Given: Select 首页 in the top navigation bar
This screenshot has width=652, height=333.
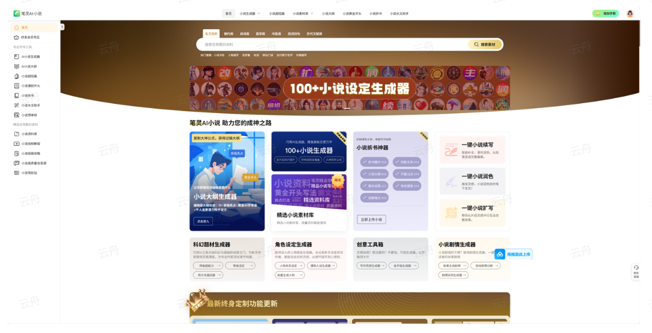Looking at the screenshot, I should [x=228, y=14].
